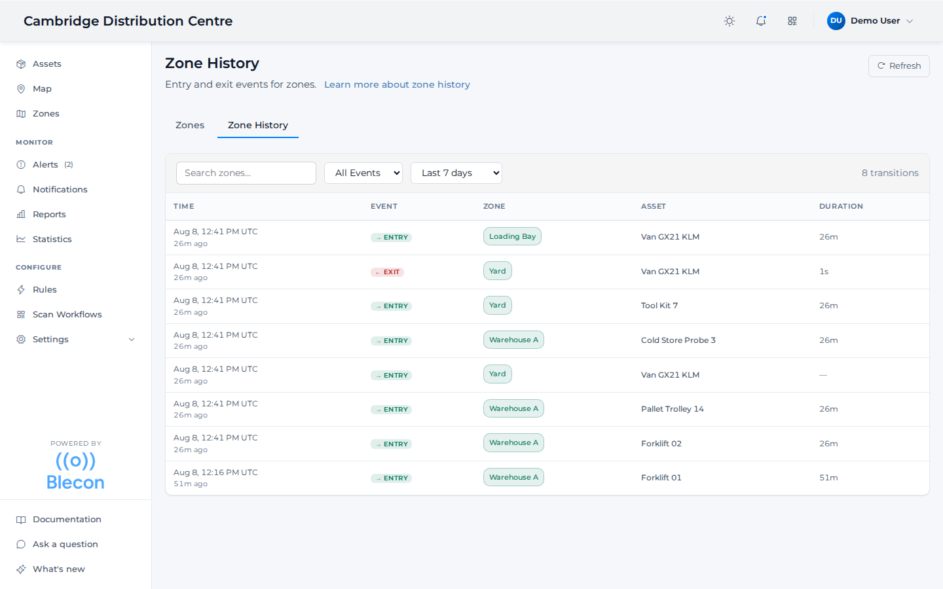Click the QR code scanner icon
Viewport: 943px width, 589px height.
click(x=792, y=21)
